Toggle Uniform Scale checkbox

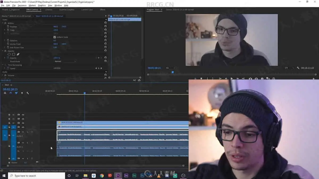pos(55,37)
